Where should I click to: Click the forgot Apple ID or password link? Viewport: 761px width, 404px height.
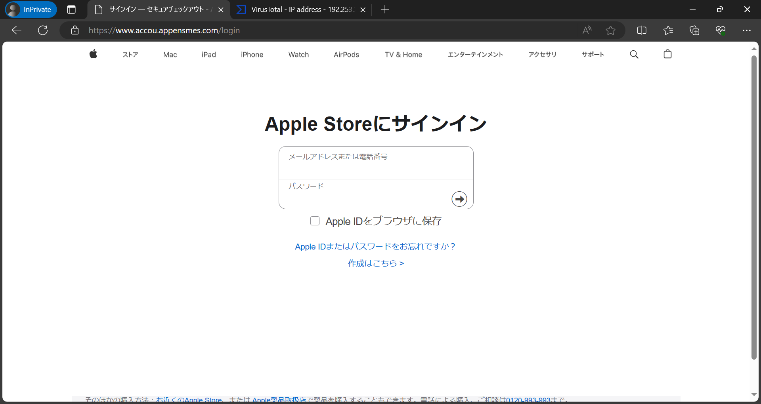tap(375, 246)
